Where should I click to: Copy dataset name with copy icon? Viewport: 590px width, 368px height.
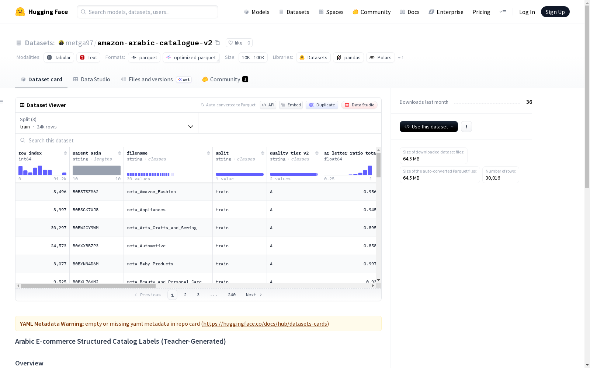(218, 43)
